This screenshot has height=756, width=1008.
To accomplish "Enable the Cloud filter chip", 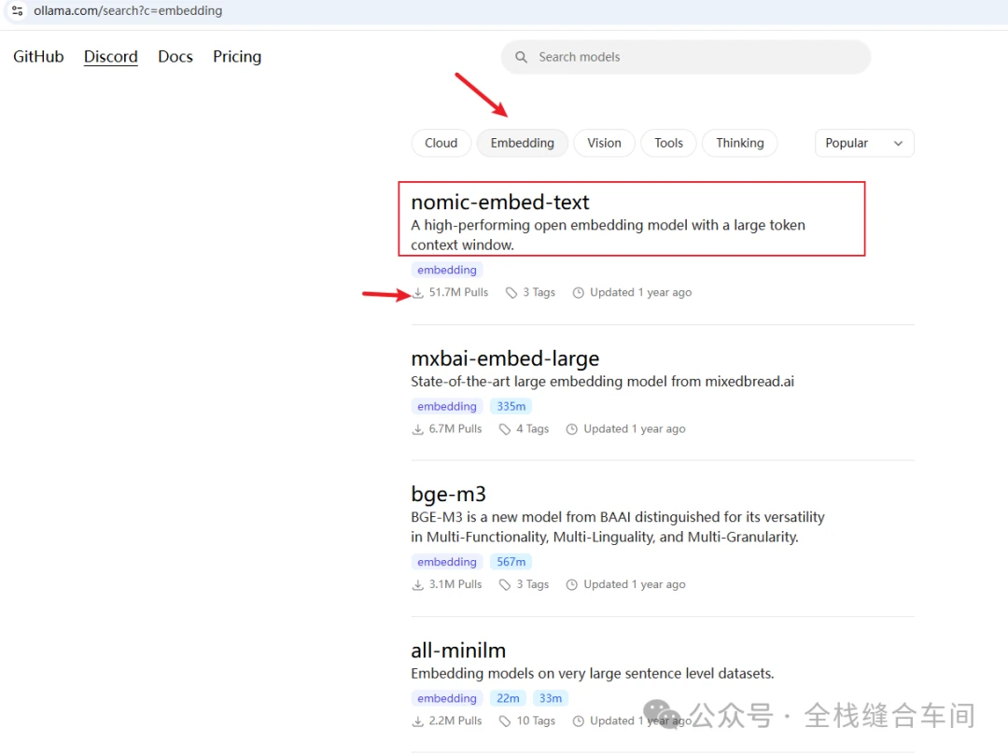I will (x=441, y=143).
